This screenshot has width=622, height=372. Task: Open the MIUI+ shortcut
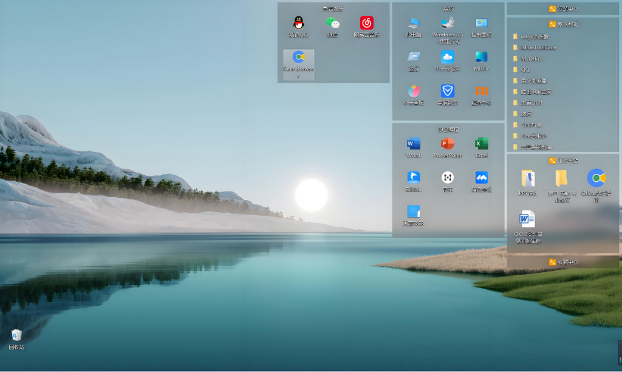point(482,58)
